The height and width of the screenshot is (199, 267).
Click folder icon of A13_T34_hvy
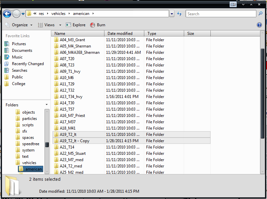pos(56,96)
